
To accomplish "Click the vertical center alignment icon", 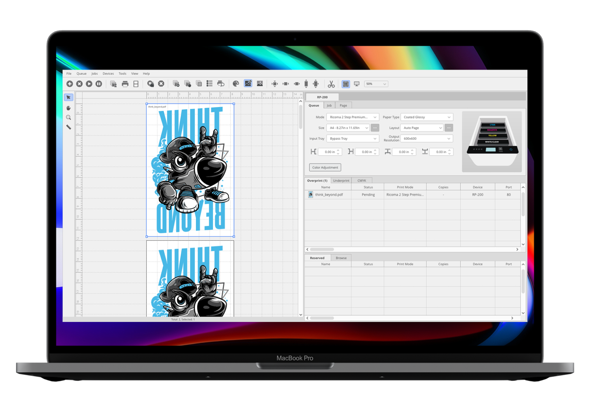I will (x=316, y=84).
